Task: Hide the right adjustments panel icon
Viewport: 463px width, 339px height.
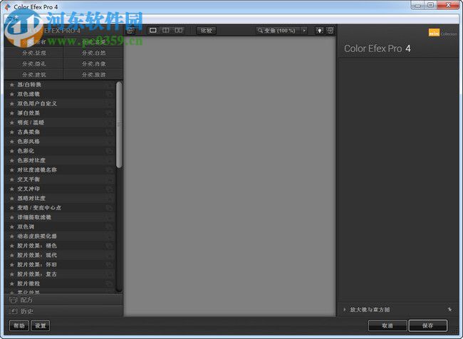Action: pos(330,31)
